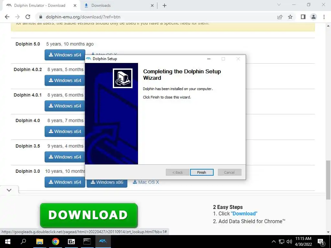Download Dolphin 4.0 Windows x64
331x248 pixels.
click(65, 131)
